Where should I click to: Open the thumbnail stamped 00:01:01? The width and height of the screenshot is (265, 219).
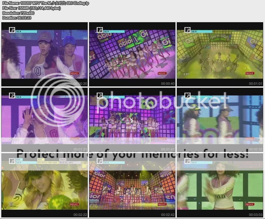click(220, 54)
